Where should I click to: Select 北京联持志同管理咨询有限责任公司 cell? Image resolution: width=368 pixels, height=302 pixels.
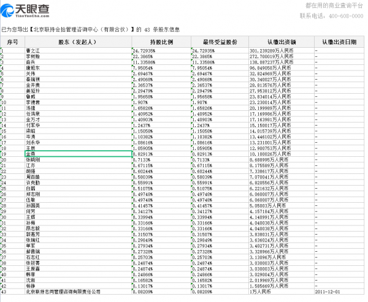(78, 292)
